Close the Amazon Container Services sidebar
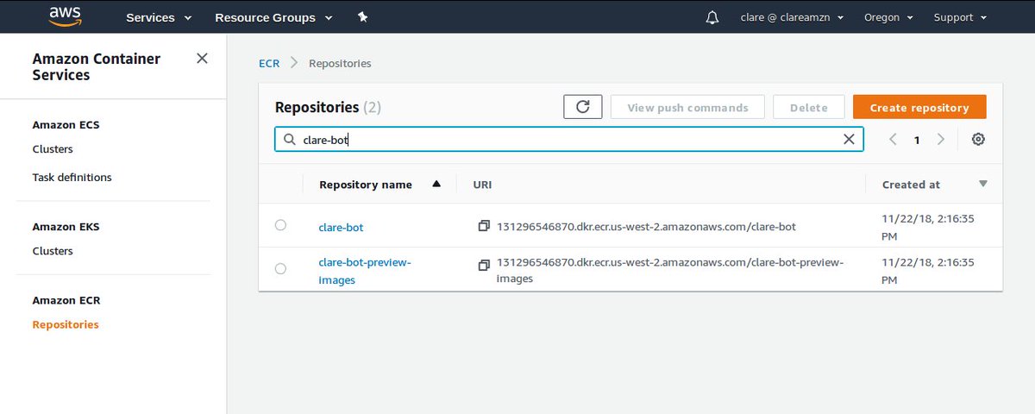The width and height of the screenshot is (1035, 414). click(x=202, y=59)
